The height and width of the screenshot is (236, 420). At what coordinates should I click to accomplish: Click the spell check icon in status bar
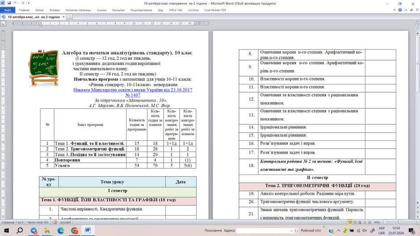click(55, 222)
